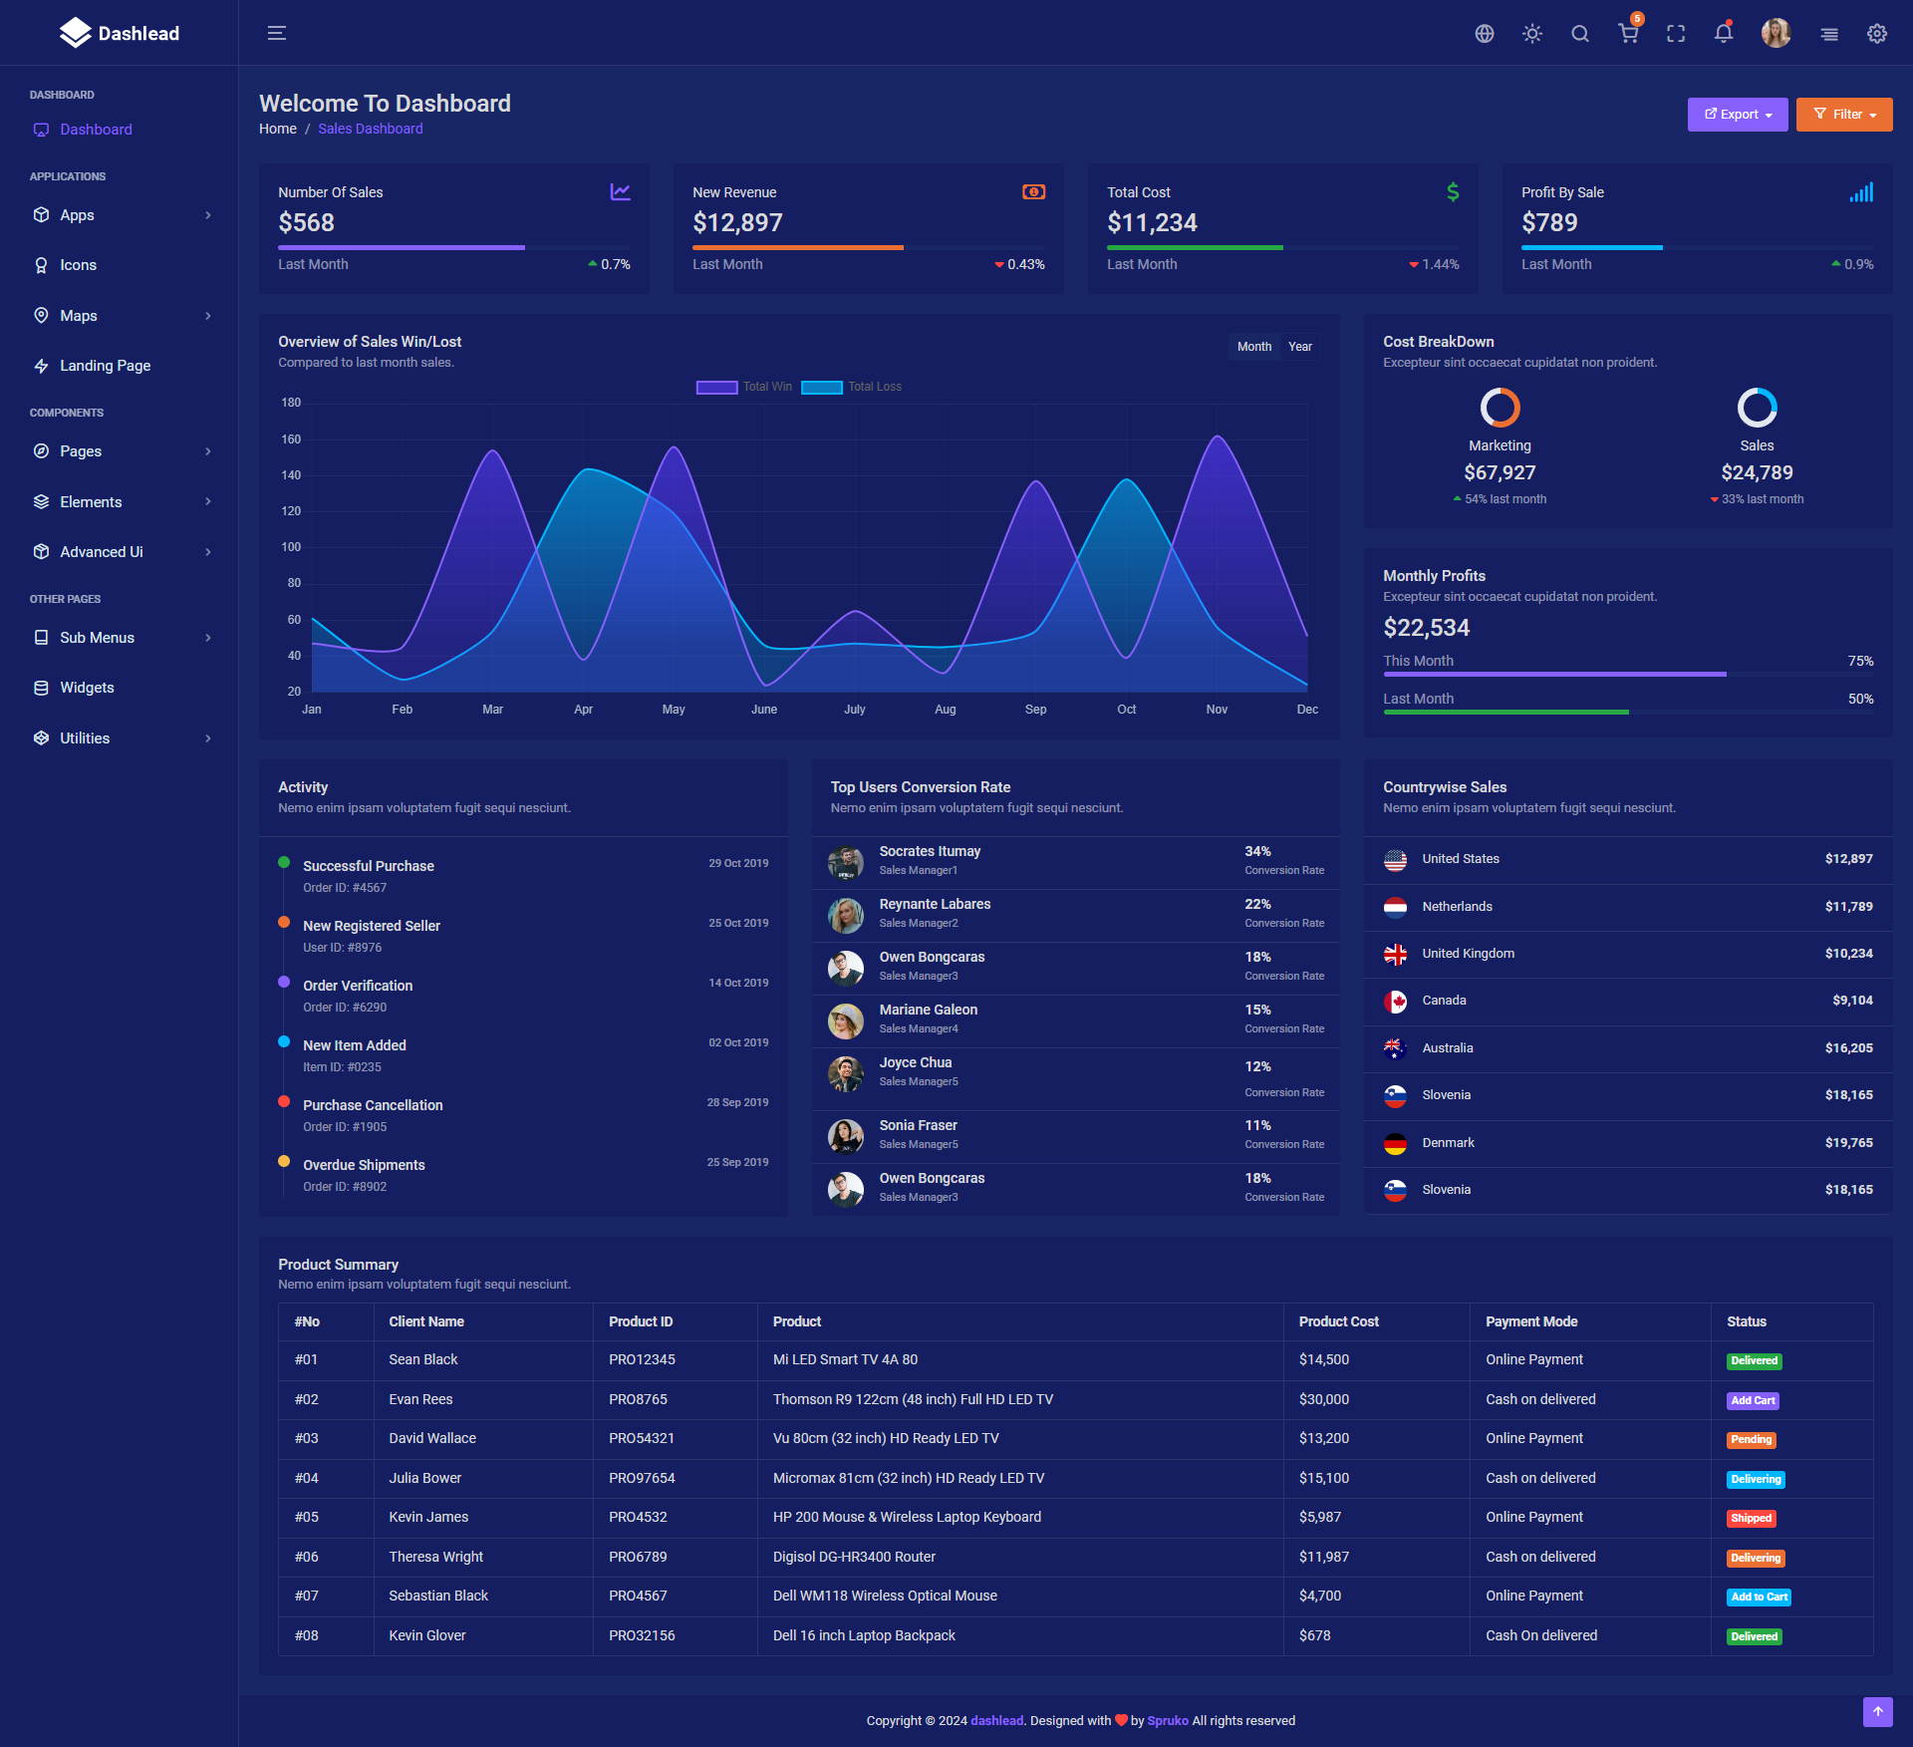Switch to light mode sun icon
Viewport: 1913px width, 1747px height.
[x=1531, y=34]
